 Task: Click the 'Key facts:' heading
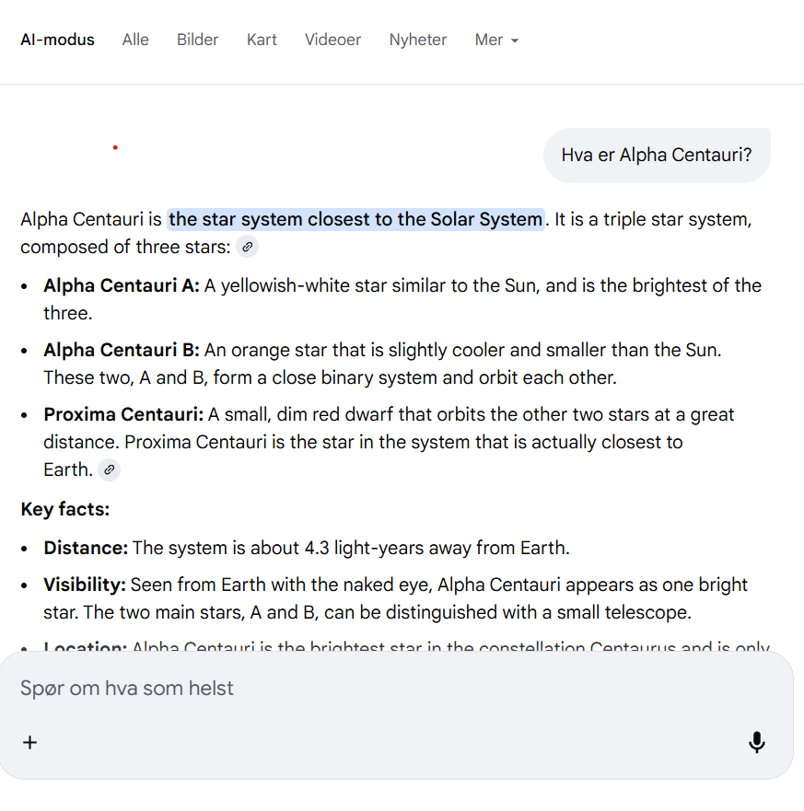(64, 509)
